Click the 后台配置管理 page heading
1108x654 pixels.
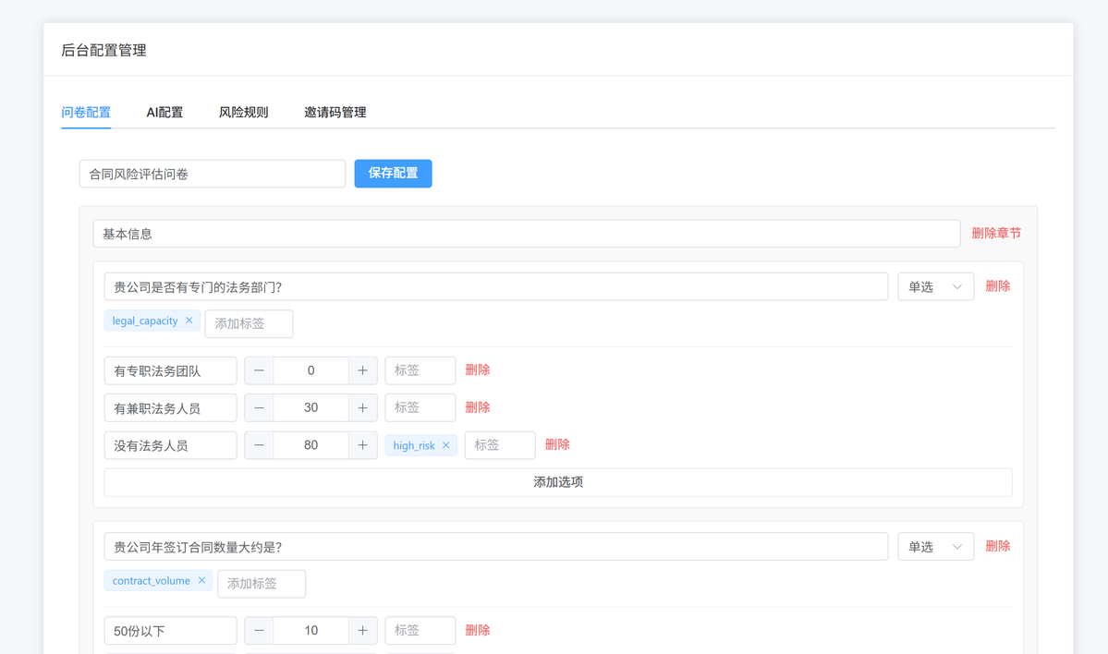(103, 50)
